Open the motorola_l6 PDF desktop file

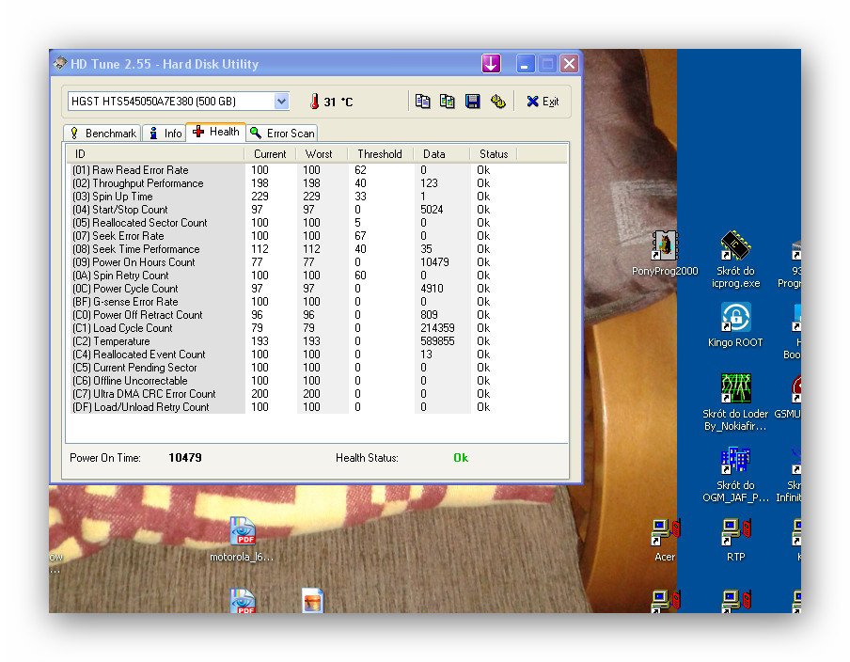click(242, 540)
